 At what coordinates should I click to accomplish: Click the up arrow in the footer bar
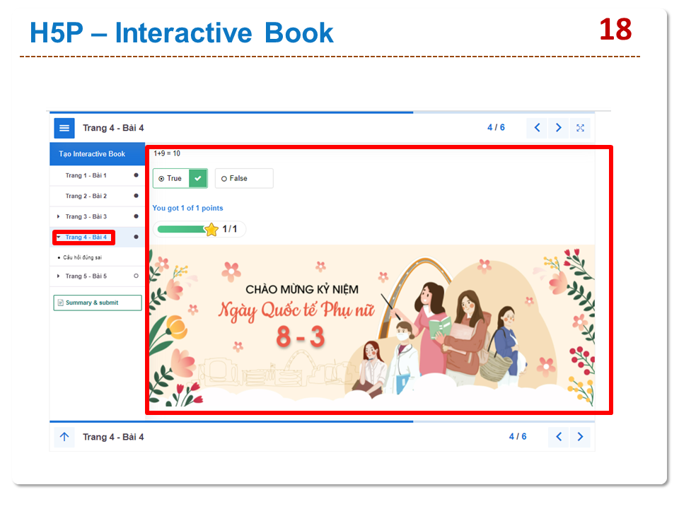(x=64, y=437)
